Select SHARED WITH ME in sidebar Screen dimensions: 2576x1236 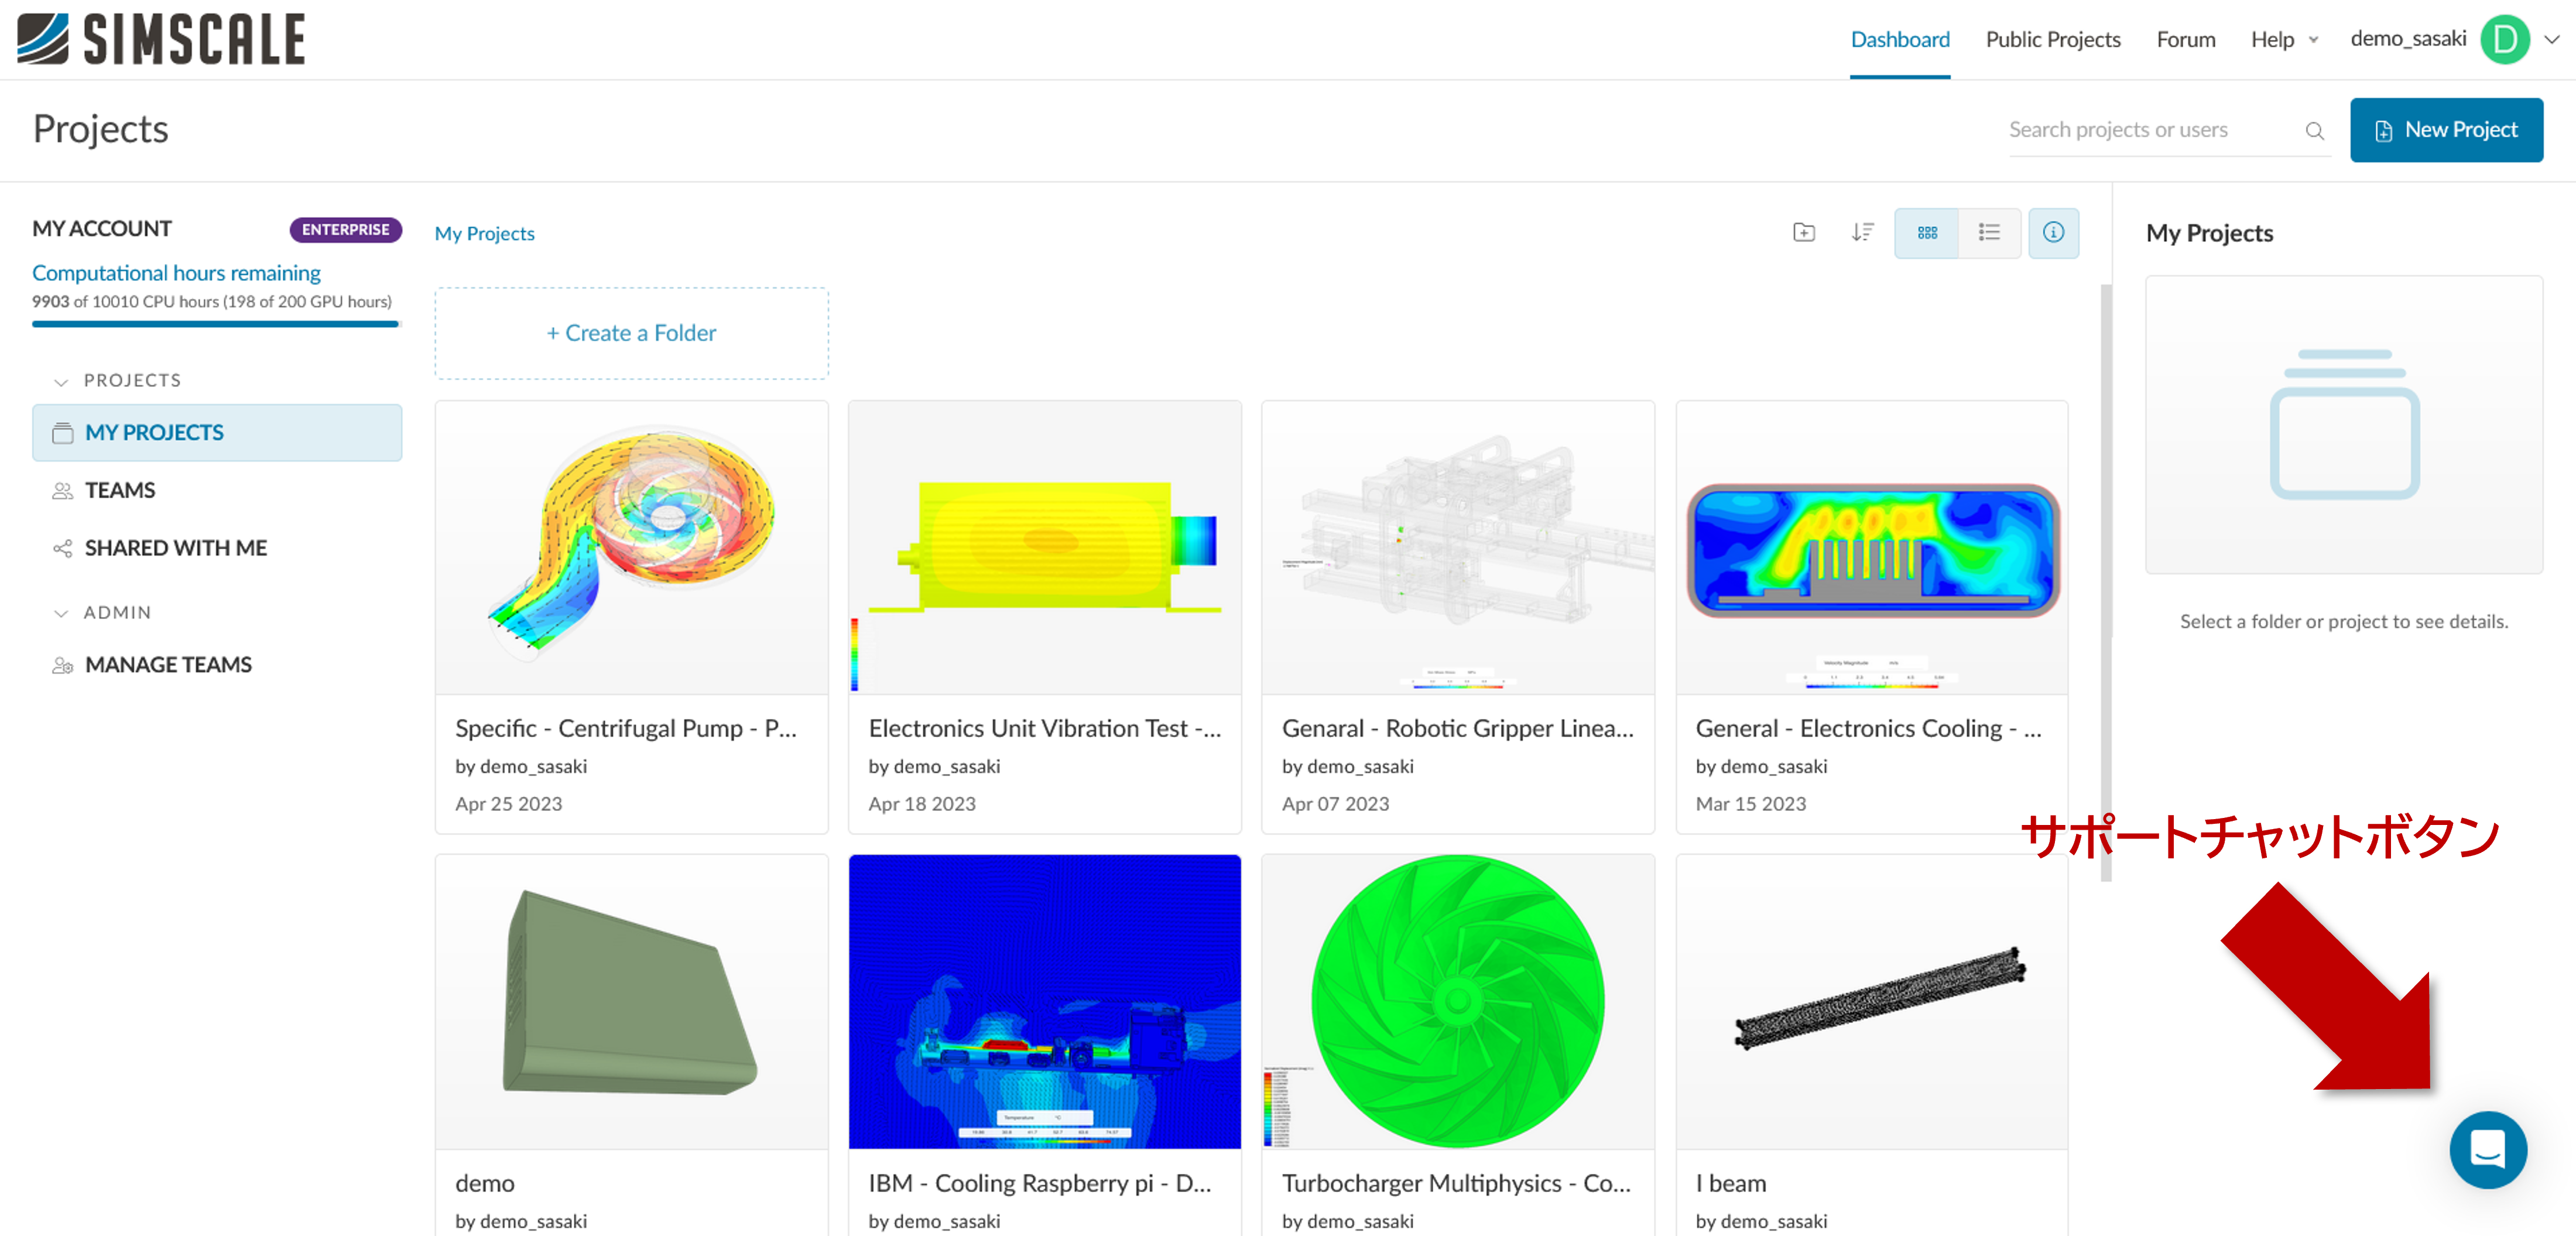pyautogui.click(x=176, y=547)
